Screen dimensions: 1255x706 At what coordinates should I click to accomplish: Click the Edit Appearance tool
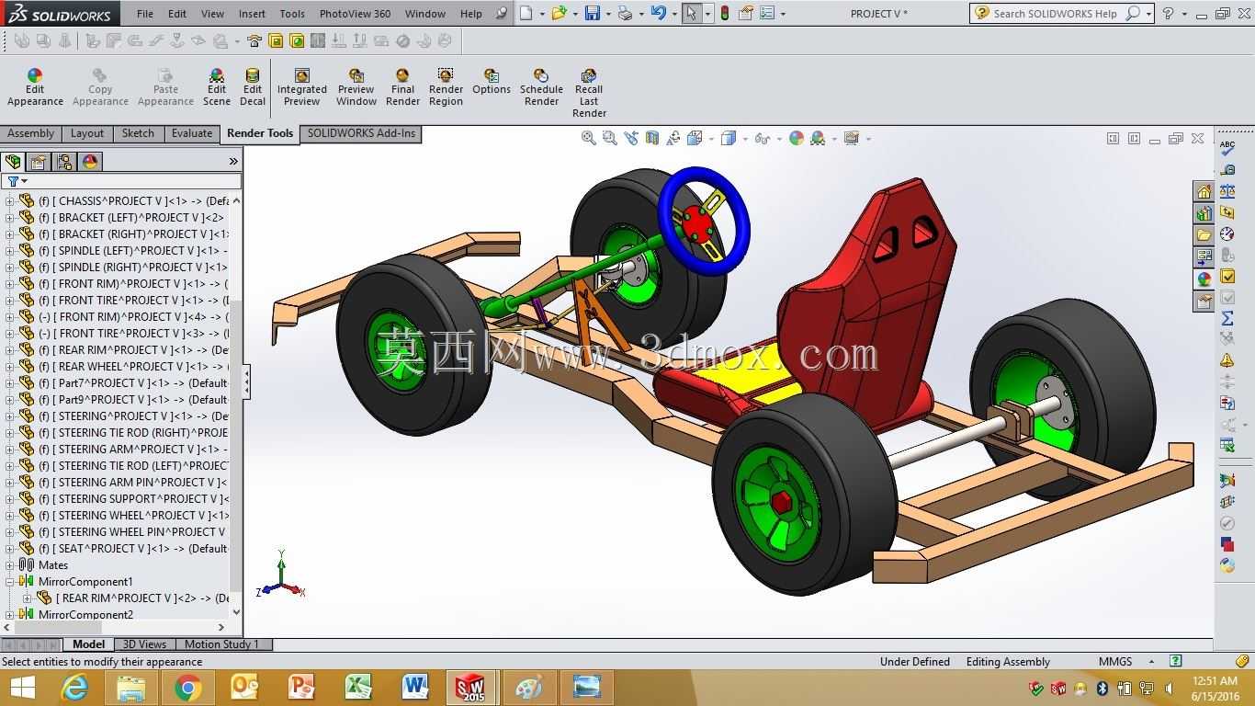35,87
